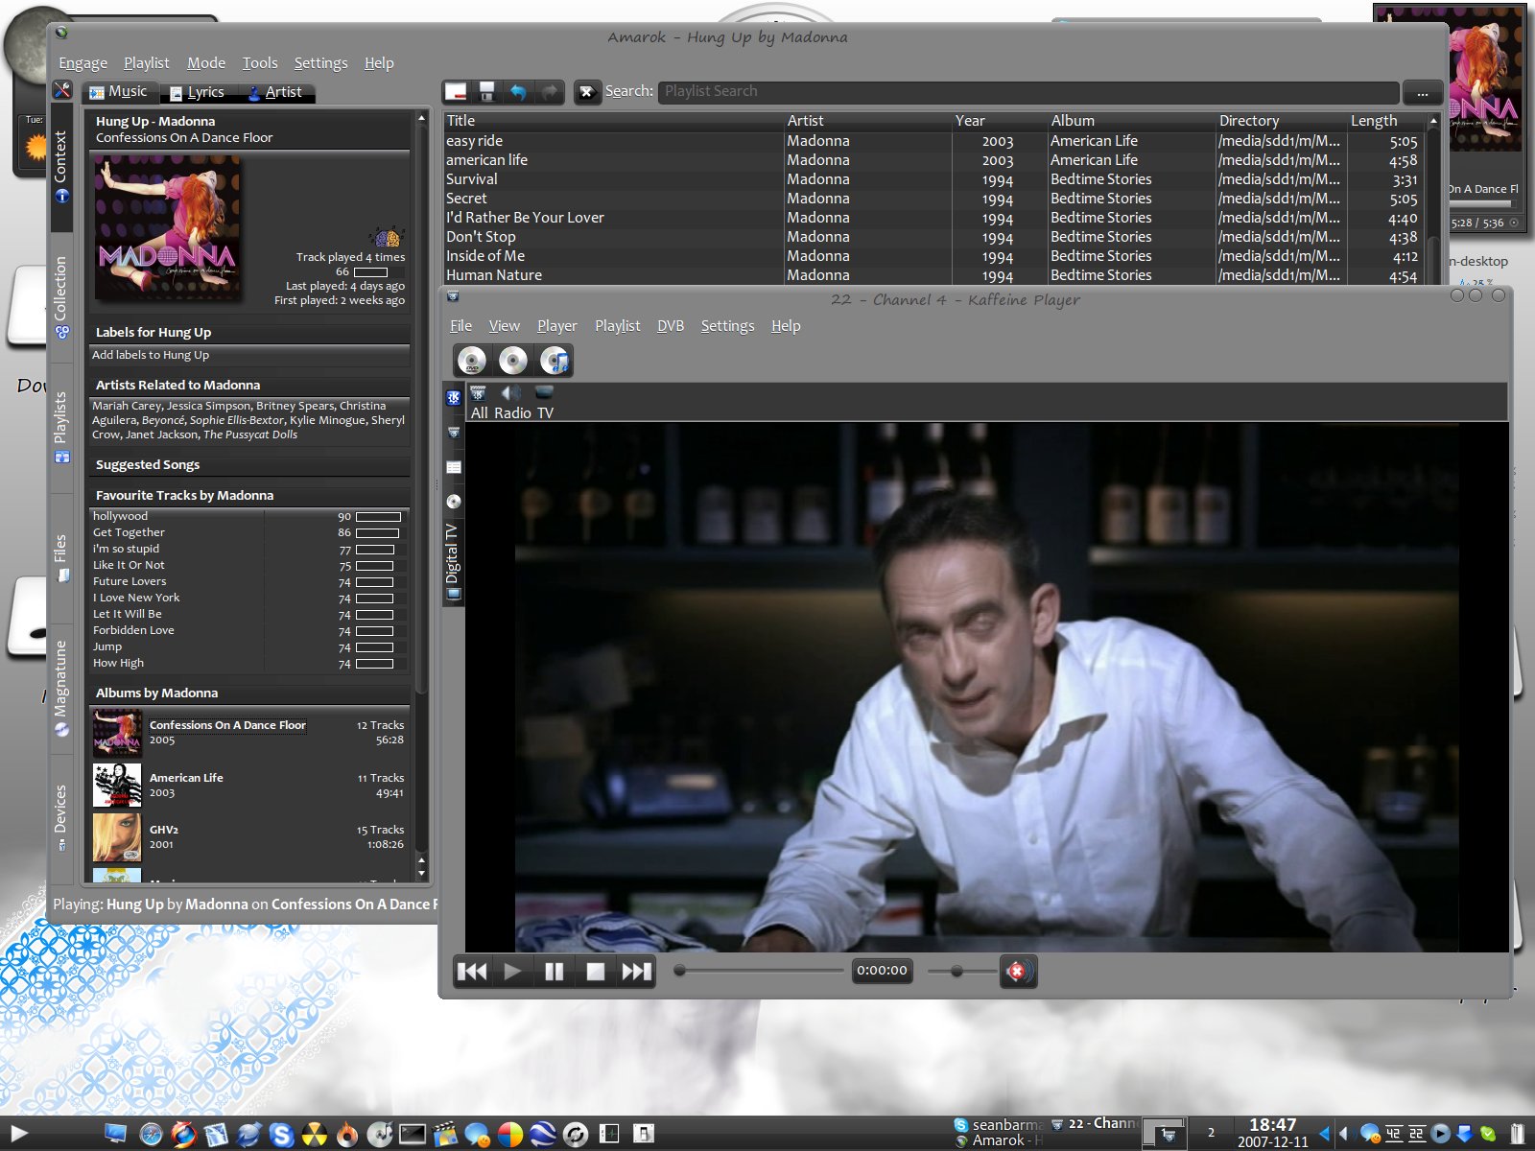Open the Engage menu in Amarok

pos(83,63)
